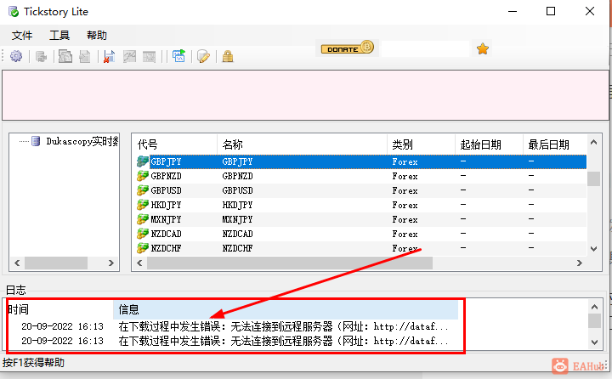This screenshot has width=612, height=379.
Task: Select the HKDJPY symbol text
Action: pos(167,205)
